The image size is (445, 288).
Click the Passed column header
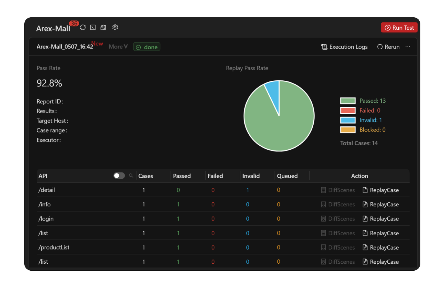pos(182,176)
